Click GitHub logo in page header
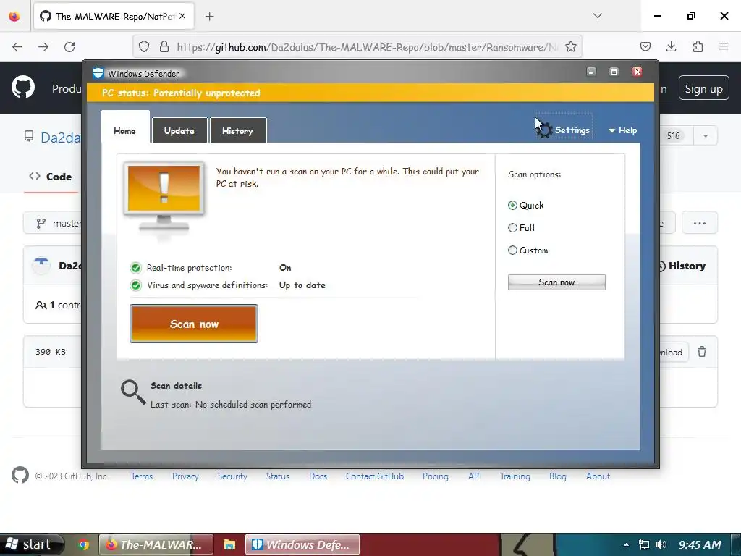Screen dimensions: 741x556 (23, 88)
